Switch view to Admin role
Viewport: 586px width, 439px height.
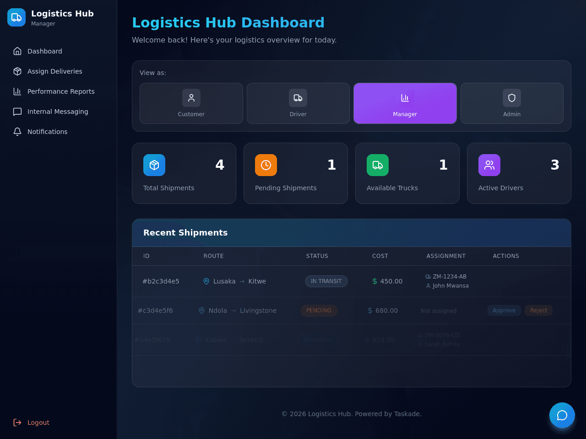click(x=512, y=103)
